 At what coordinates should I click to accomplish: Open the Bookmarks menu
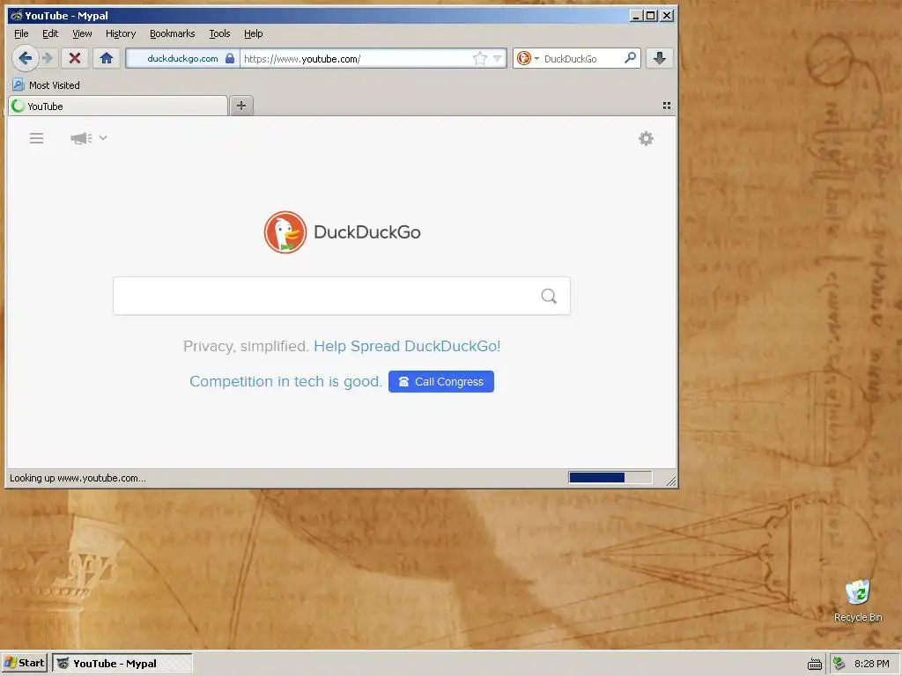(173, 34)
